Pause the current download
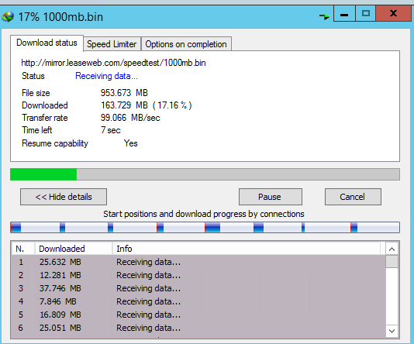The height and width of the screenshot is (344, 414). pyautogui.click(x=271, y=197)
